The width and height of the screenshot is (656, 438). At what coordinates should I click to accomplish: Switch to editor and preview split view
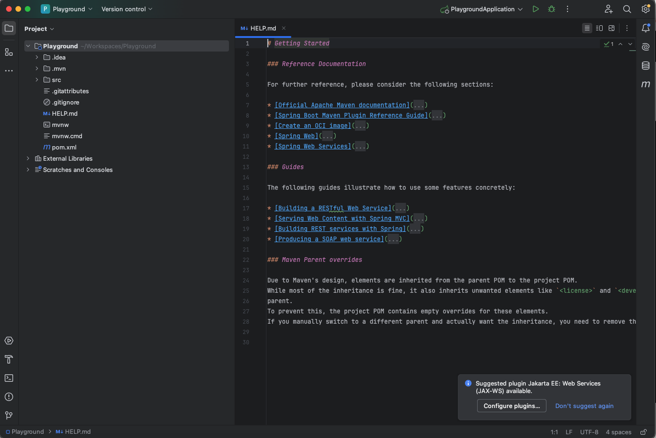pos(599,28)
